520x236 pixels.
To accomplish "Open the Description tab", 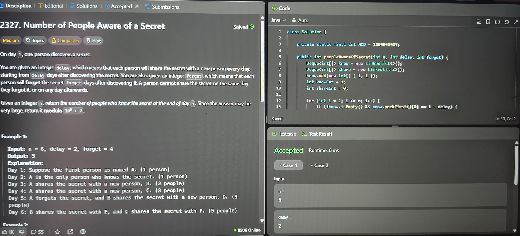I will click(x=16, y=6).
